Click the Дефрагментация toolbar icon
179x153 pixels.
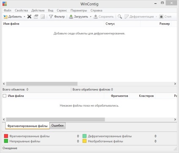127,16
